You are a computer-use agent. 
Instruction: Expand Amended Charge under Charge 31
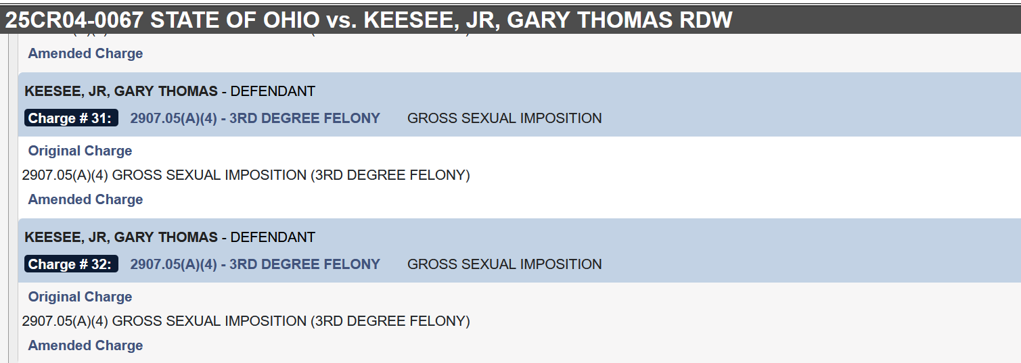pyautogui.click(x=85, y=199)
